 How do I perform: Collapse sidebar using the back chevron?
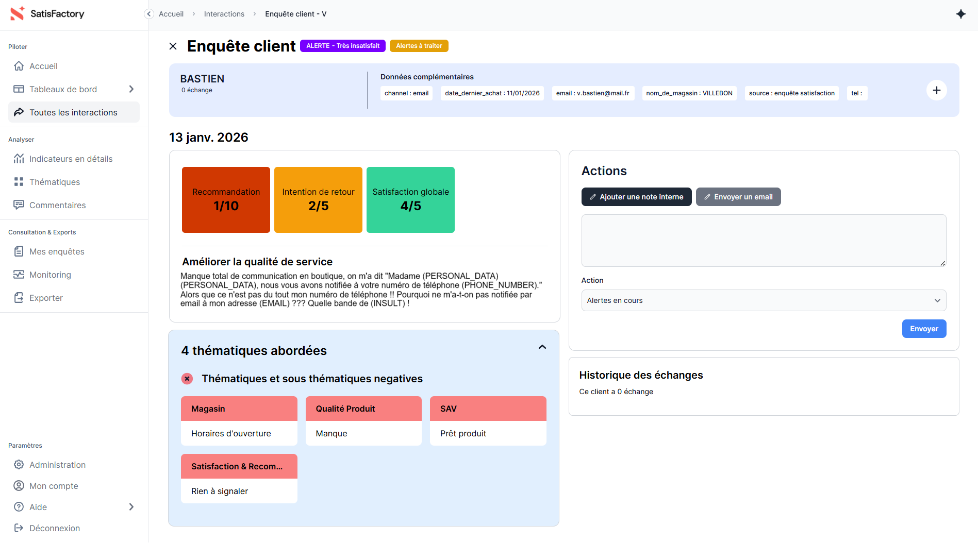[x=149, y=14]
